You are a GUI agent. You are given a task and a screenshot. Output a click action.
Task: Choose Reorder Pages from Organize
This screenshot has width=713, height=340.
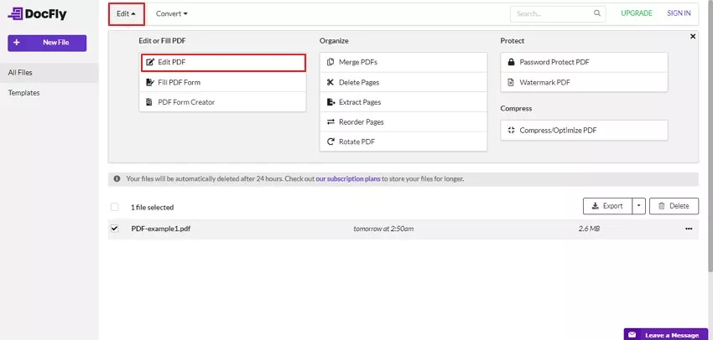click(x=361, y=122)
